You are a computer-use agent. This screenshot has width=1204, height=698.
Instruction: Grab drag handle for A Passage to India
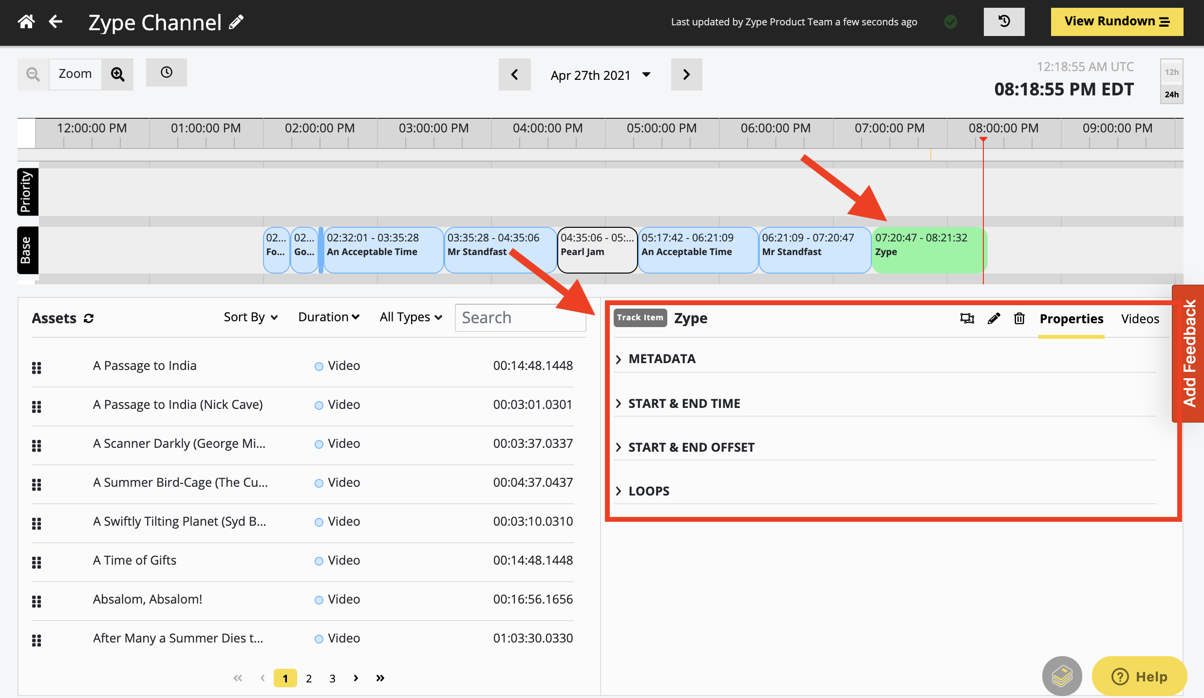(x=37, y=367)
